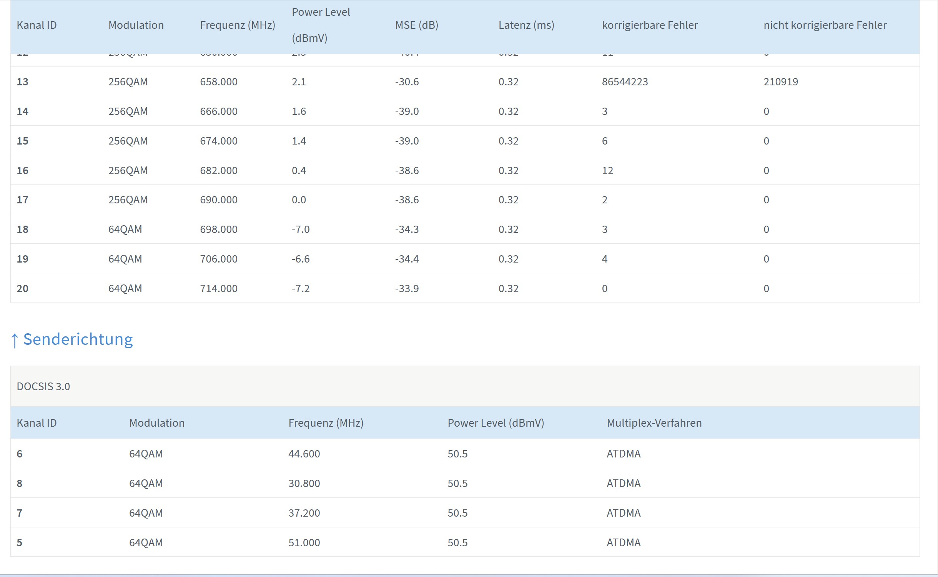Click the MSE (dB) column header
The height and width of the screenshot is (577, 938).
[416, 25]
